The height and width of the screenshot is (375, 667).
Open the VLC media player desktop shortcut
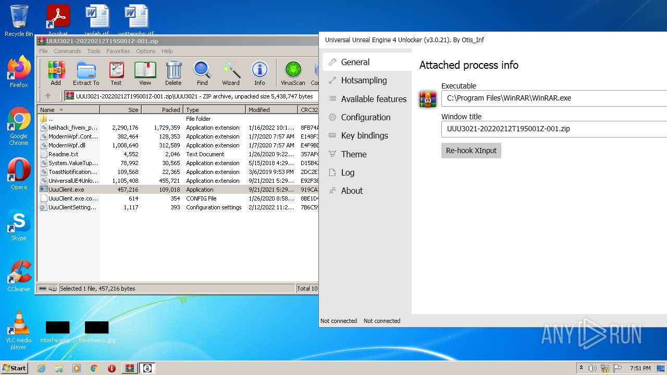pos(19,330)
